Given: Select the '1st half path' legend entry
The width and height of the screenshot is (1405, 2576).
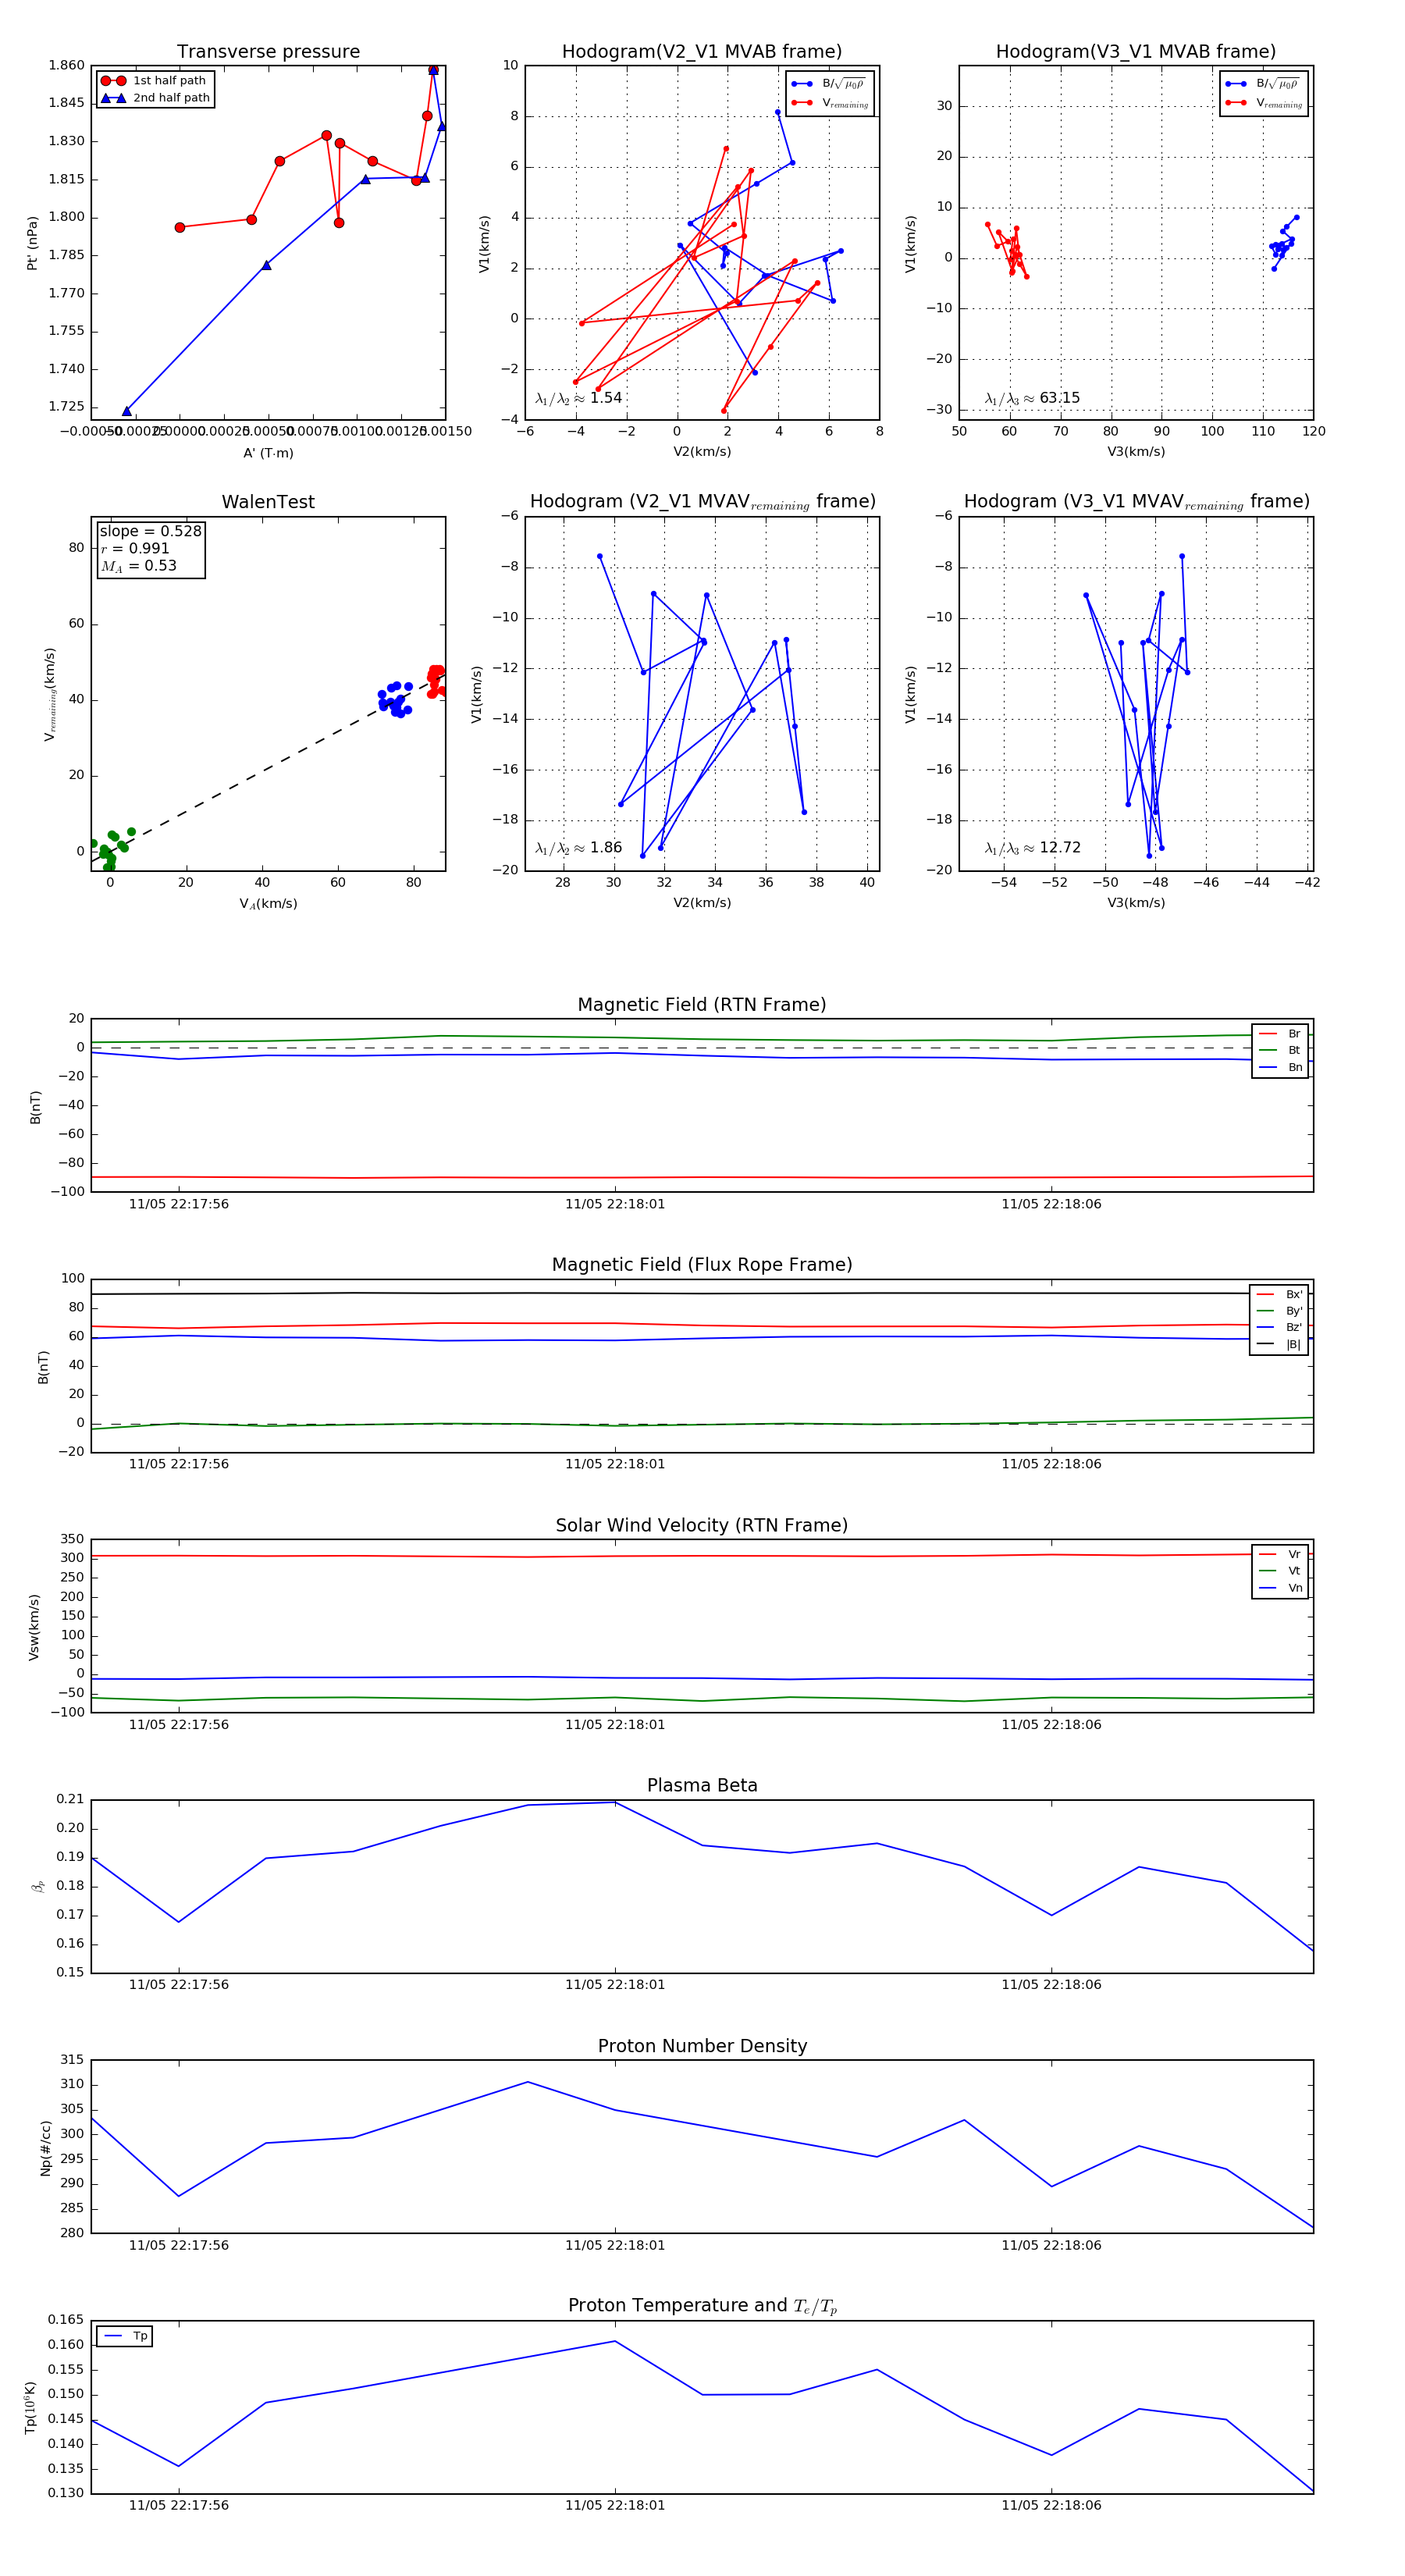Looking at the screenshot, I should point(155,81).
